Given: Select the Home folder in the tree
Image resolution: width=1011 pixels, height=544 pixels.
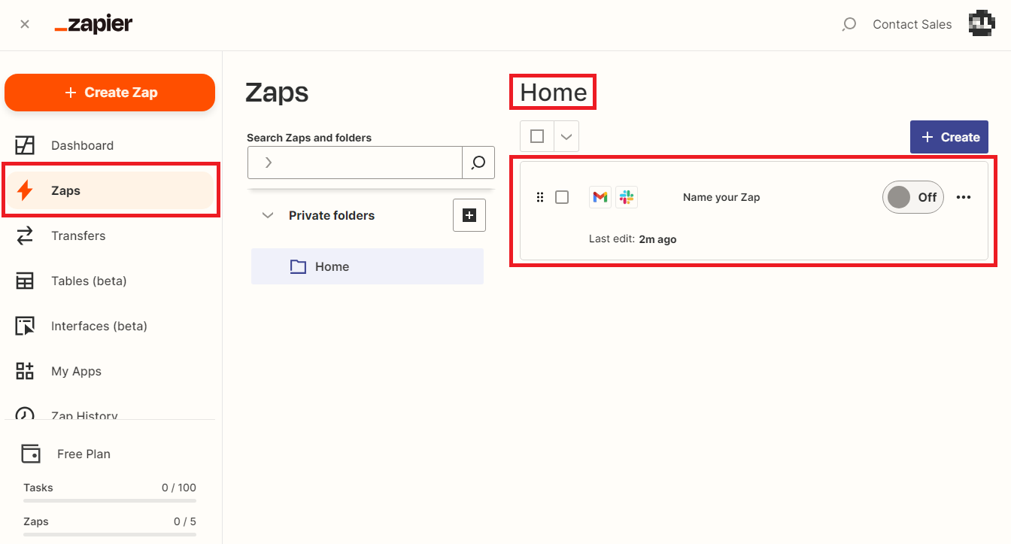Looking at the screenshot, I should pyautogui.click(x=367, y=266).
